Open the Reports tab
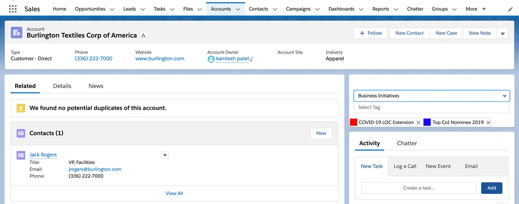 coord(381,9)
